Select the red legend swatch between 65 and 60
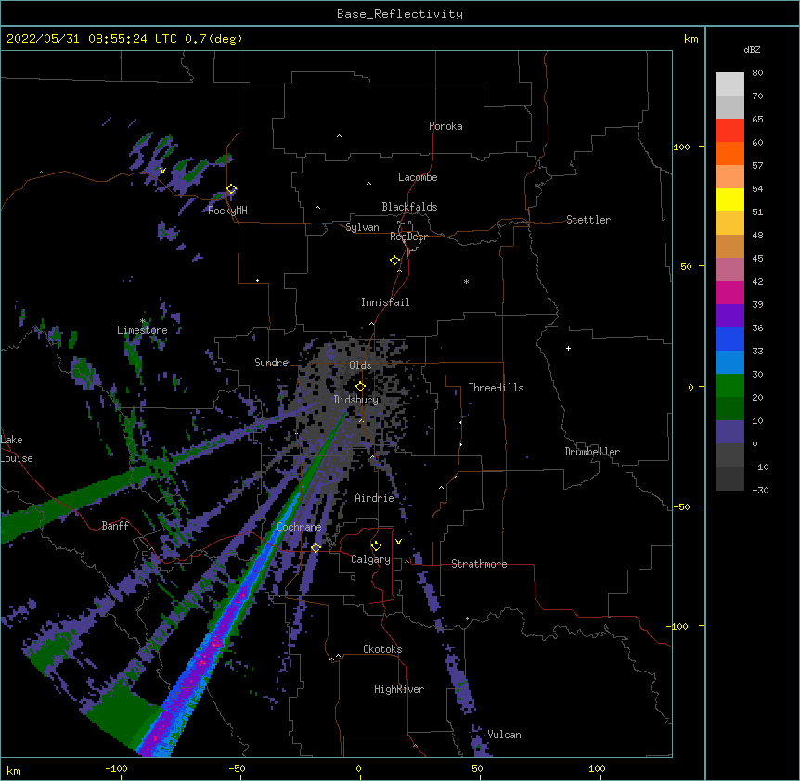 pos(729,130)
